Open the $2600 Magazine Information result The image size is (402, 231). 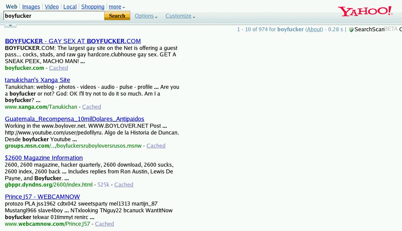(x=44, y=158)
